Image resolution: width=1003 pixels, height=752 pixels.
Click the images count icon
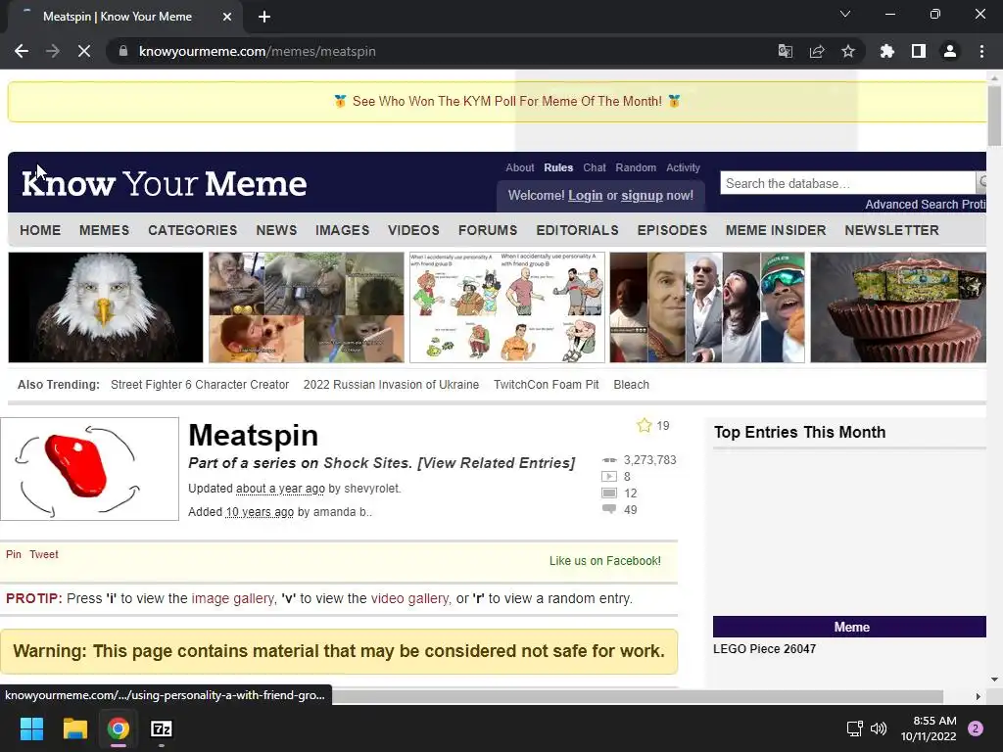(x=609, y=493)
